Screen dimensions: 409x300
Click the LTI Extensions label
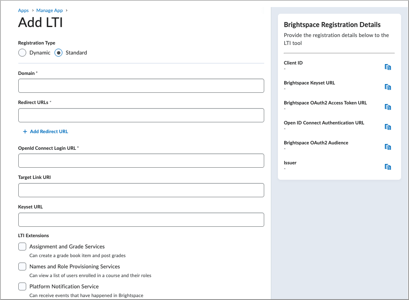[33, 236]
